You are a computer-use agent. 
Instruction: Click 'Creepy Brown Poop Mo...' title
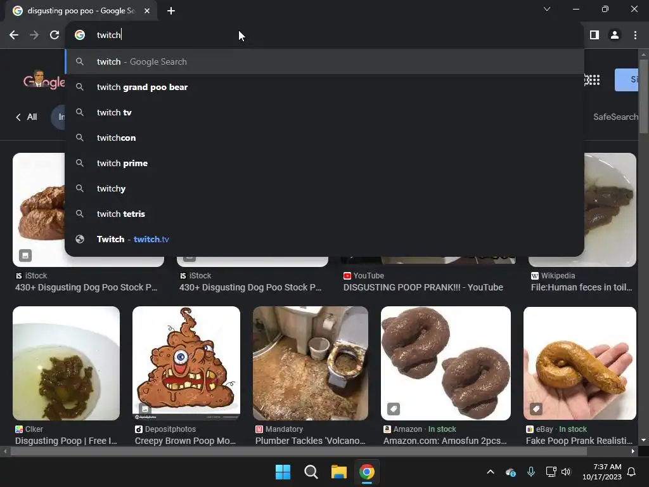185,441
